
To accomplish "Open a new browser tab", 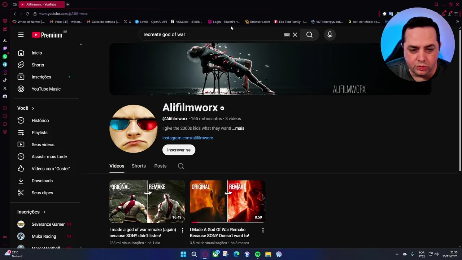I will [67, 4].
